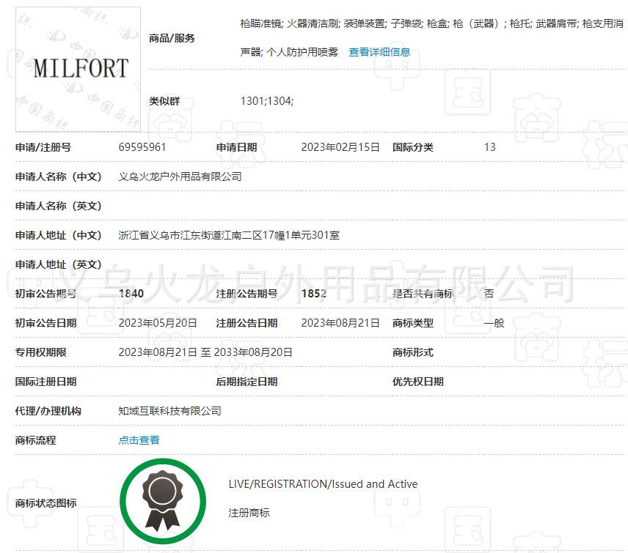Click trademark type value 一般
Image resolution: width=628 pixels, height=553 pixels.
[494, 322]
